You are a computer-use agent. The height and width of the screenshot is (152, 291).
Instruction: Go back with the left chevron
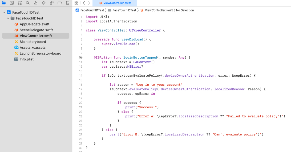tap(84, 3)
